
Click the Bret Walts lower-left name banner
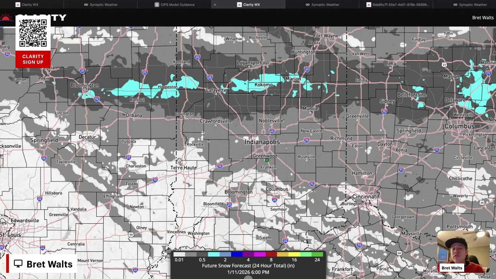point(42,264)
